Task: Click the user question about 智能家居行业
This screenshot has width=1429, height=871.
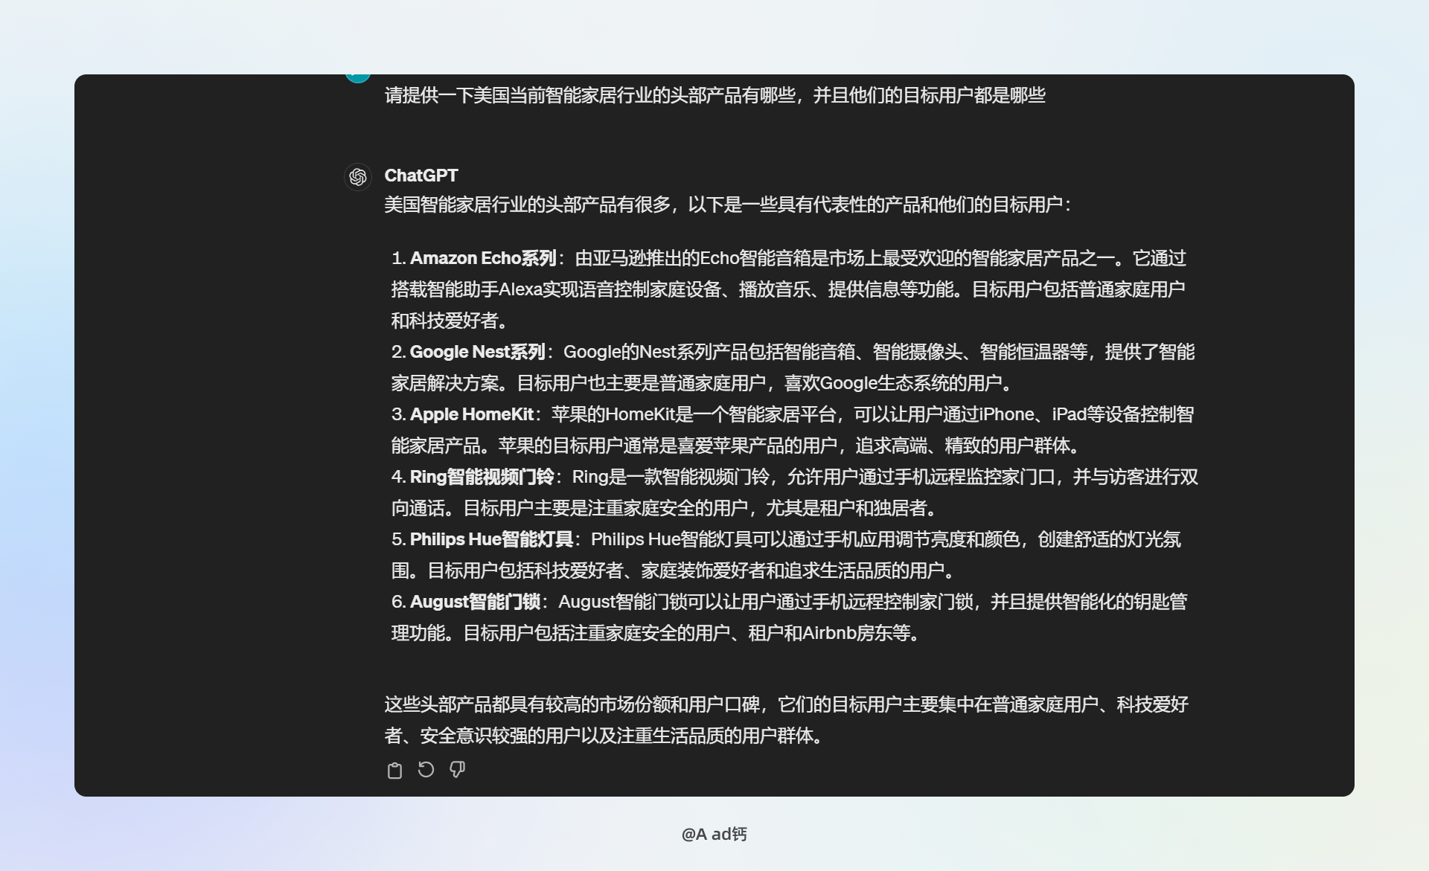Action: click(x=714, y=95)
